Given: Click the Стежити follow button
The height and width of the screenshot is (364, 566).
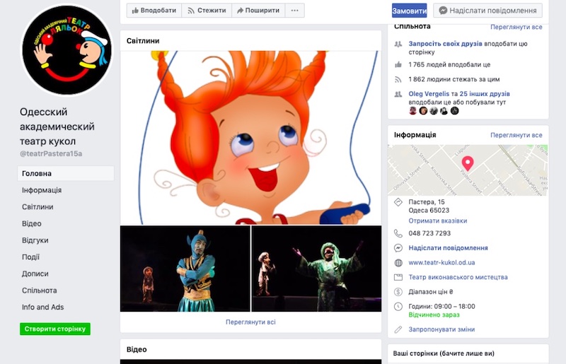Looking at the screenshot, I should pyautogui.click(x=207, y=11).
